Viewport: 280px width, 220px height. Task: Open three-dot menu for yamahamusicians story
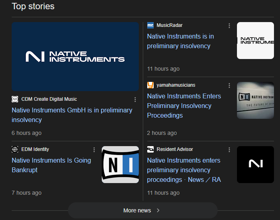229,86
